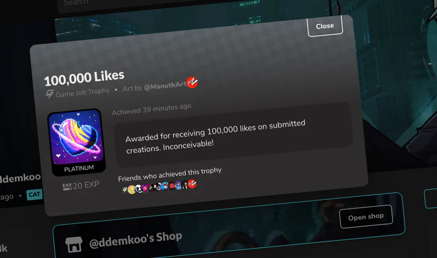Open the @ddemkoo's Shop title
Viewport: 437px width, 258px height.
[x=136, y=240]
